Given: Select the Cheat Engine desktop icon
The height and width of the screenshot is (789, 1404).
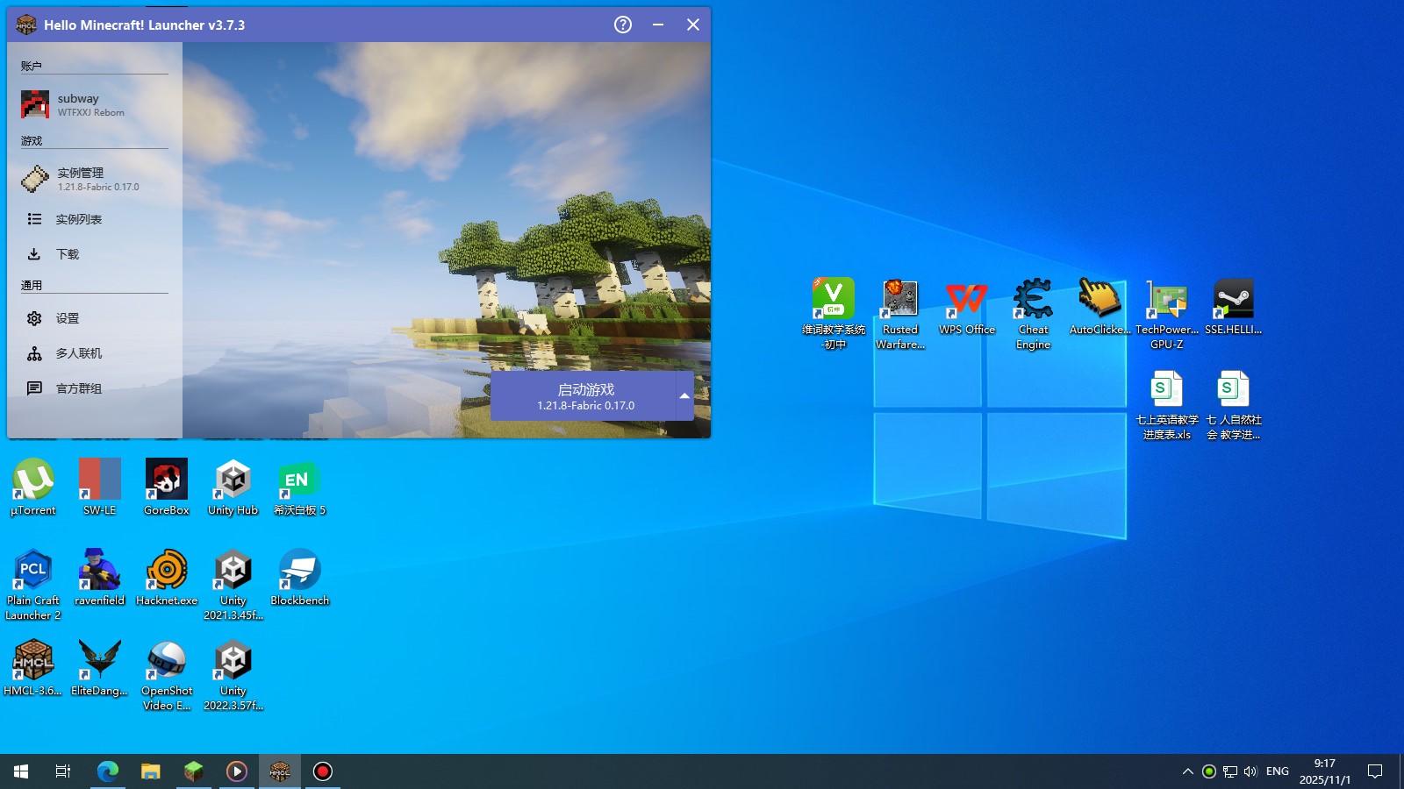Looking at the screenshot, I should click(x=1033, y=313).
